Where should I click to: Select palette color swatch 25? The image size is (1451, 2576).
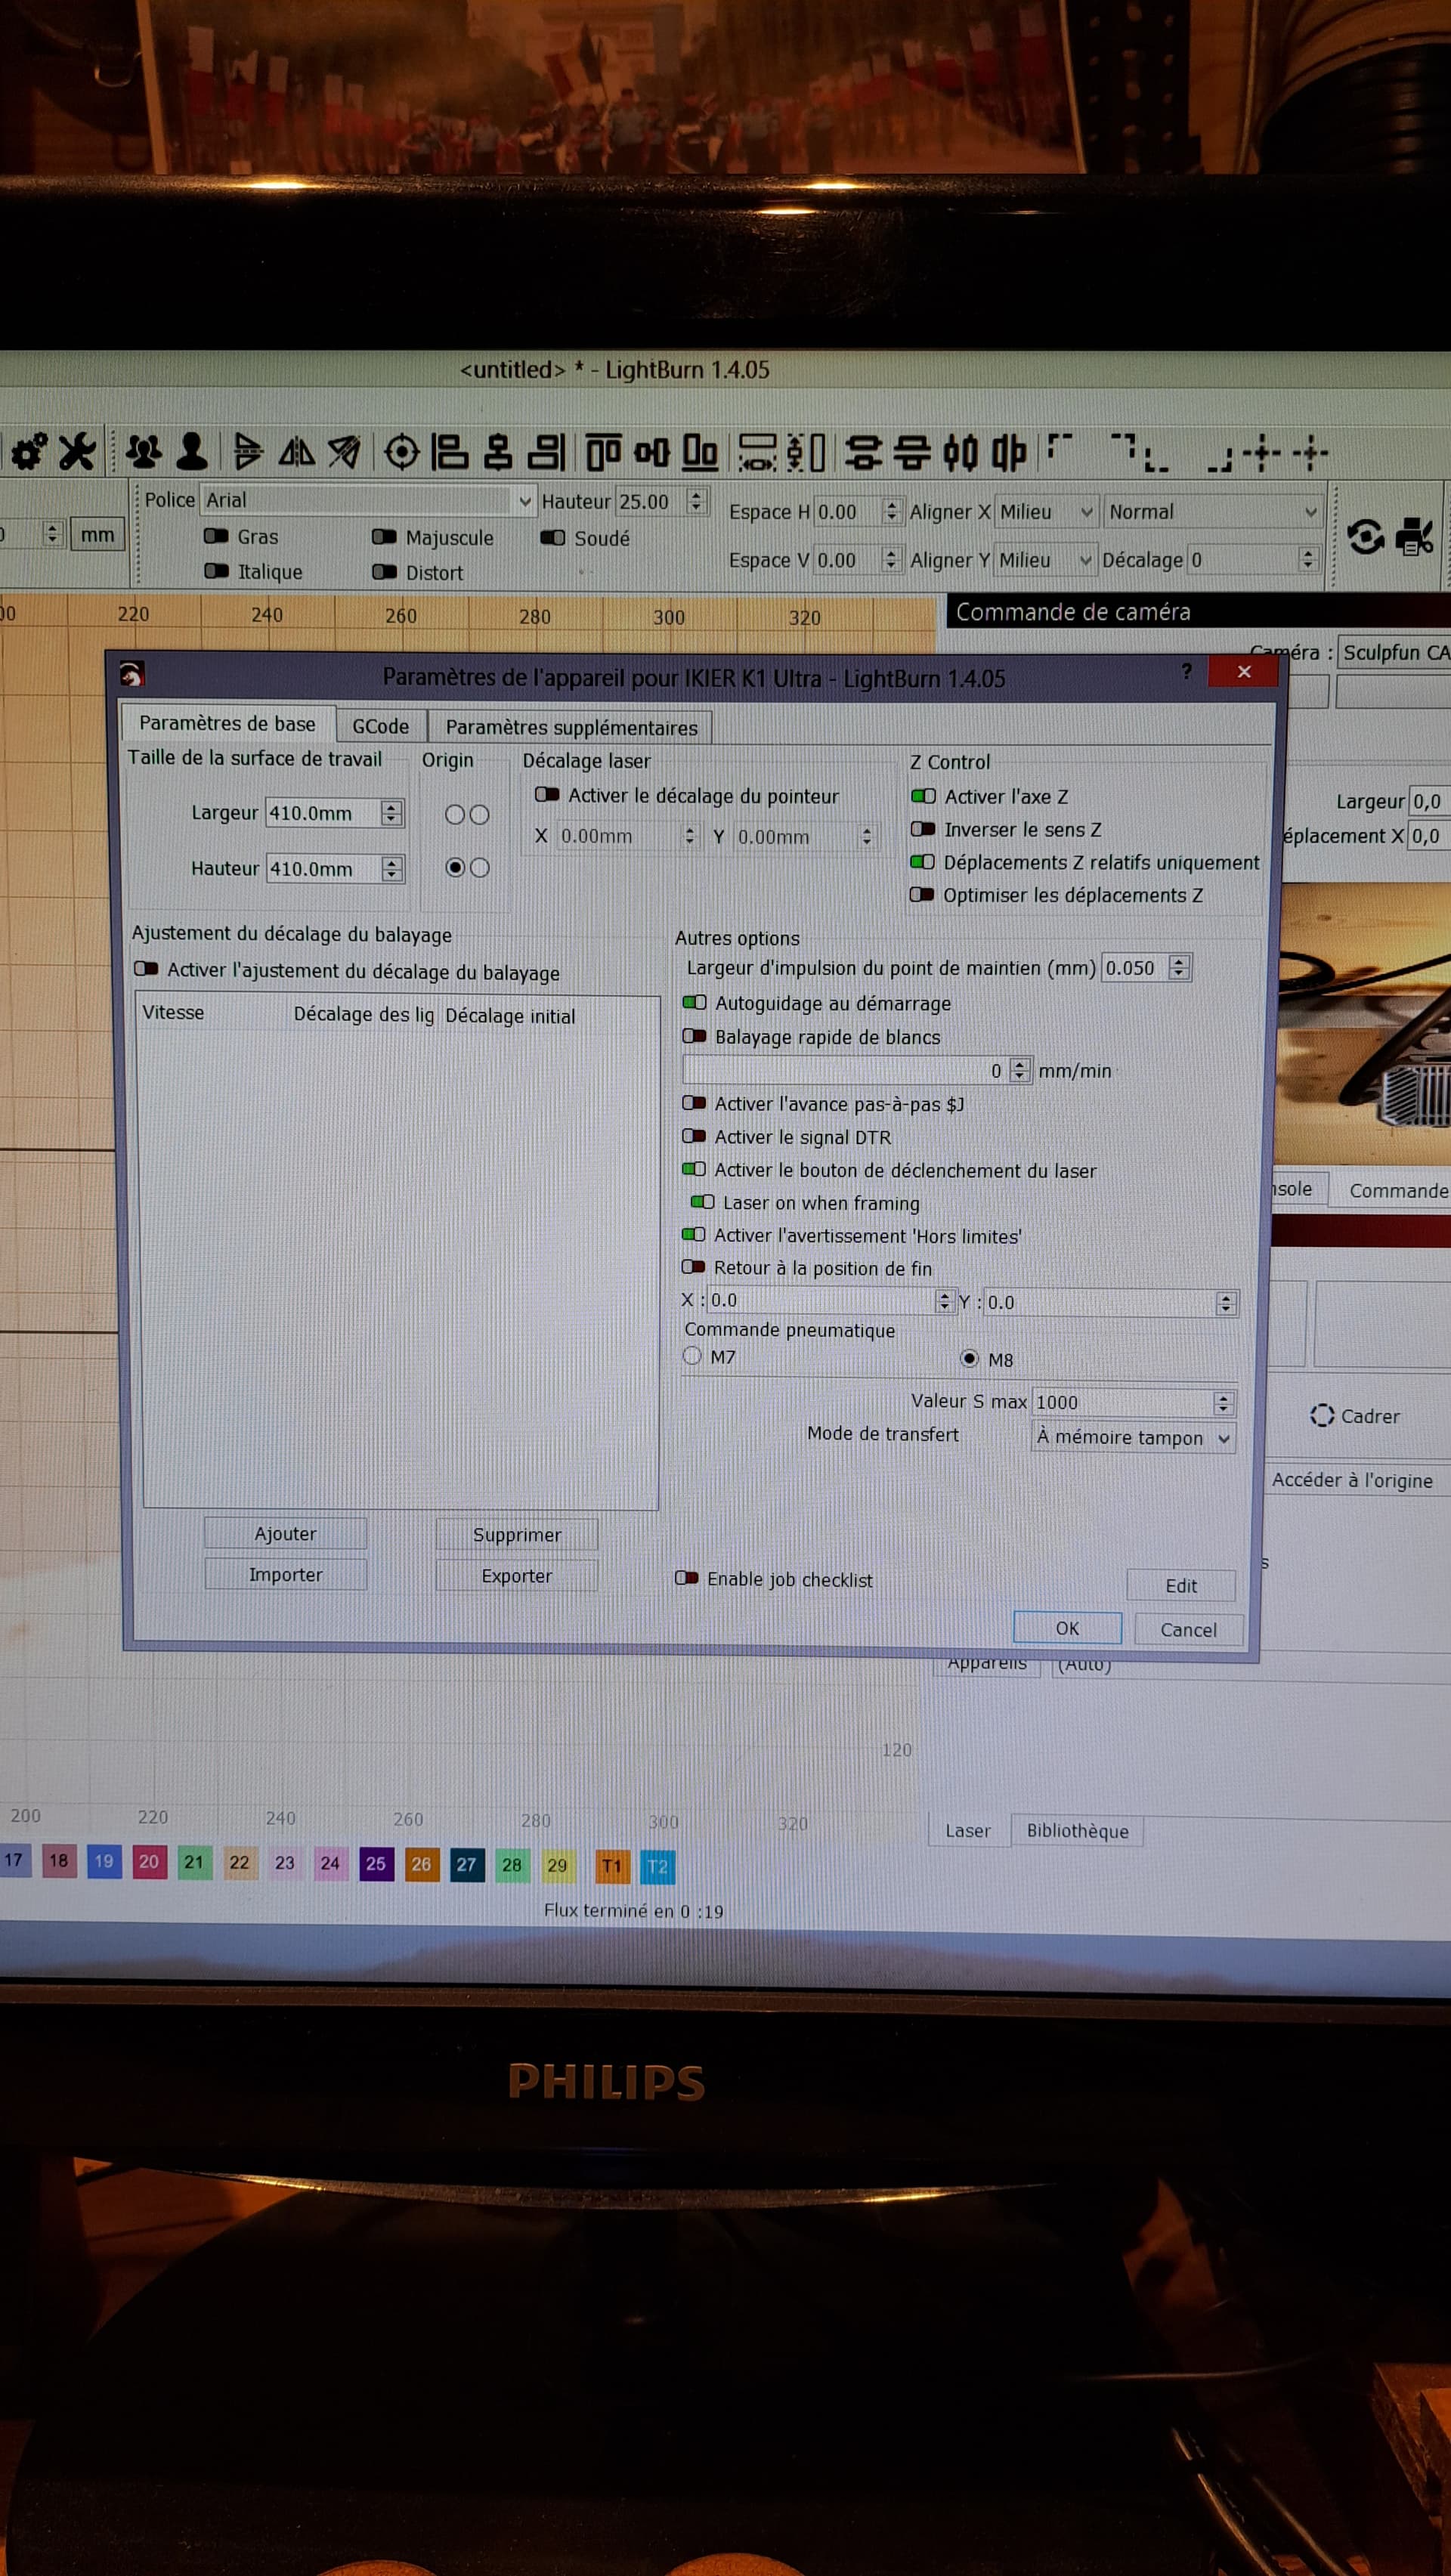point(376,1863)
